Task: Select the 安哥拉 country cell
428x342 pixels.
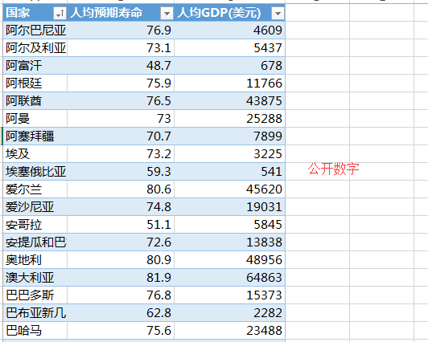Action: pos(35,224)
